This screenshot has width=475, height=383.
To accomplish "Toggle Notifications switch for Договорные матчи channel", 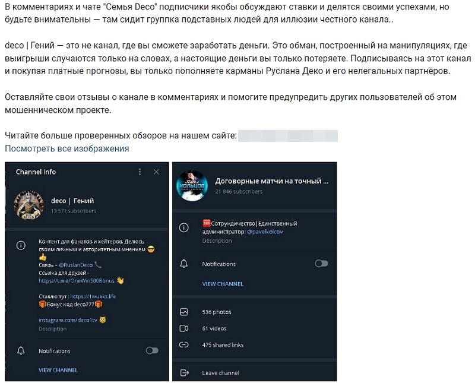I will tap(321, 264).
